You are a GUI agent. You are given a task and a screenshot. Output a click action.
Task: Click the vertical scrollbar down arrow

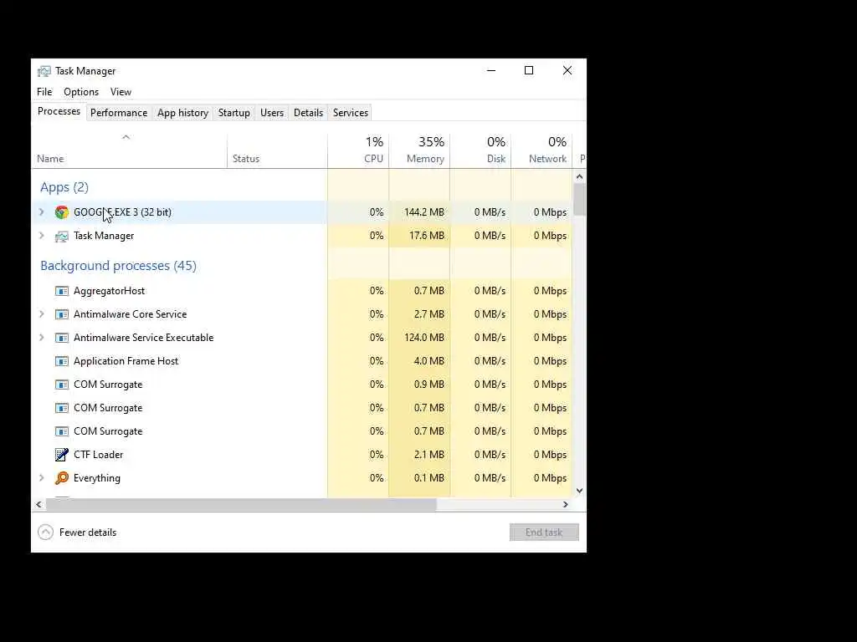[x=579, y=491]
